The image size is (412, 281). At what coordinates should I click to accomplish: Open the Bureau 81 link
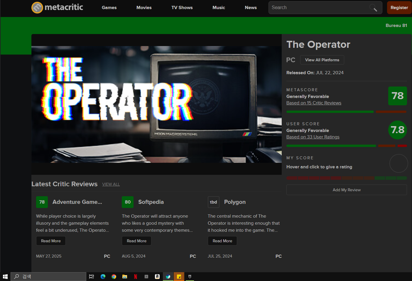click(x=396, y=26)
